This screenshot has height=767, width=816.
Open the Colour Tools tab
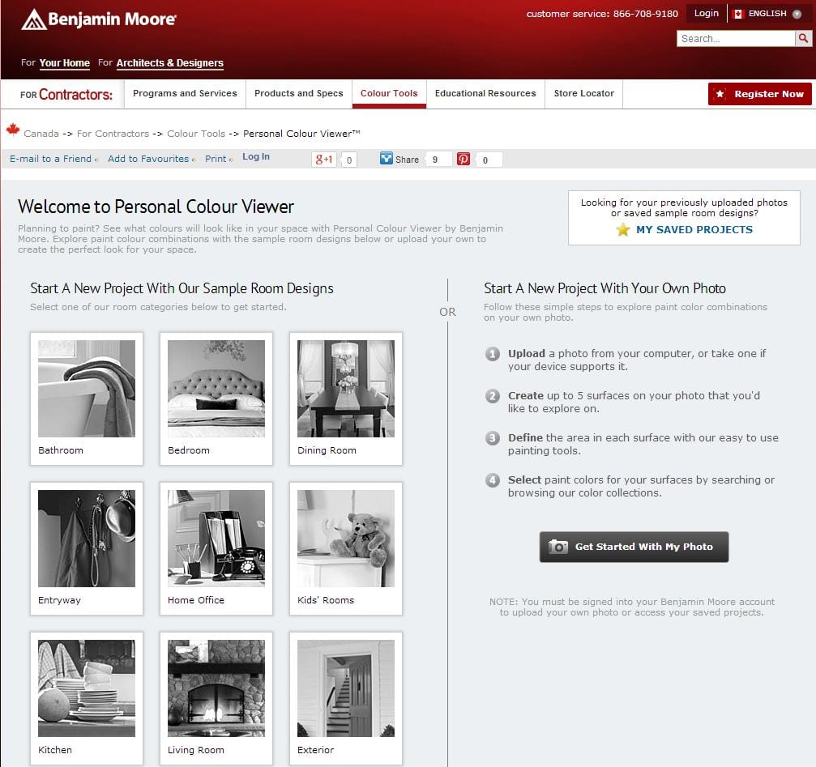point(389,94)
